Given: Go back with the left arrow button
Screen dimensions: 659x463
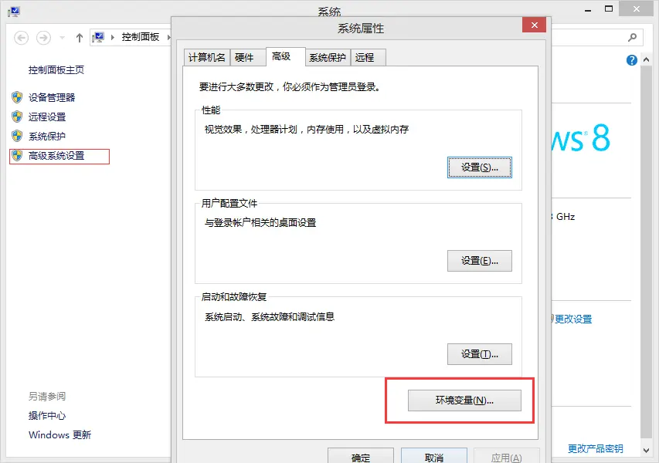Looking at the screenshot, I should (22, 38).
